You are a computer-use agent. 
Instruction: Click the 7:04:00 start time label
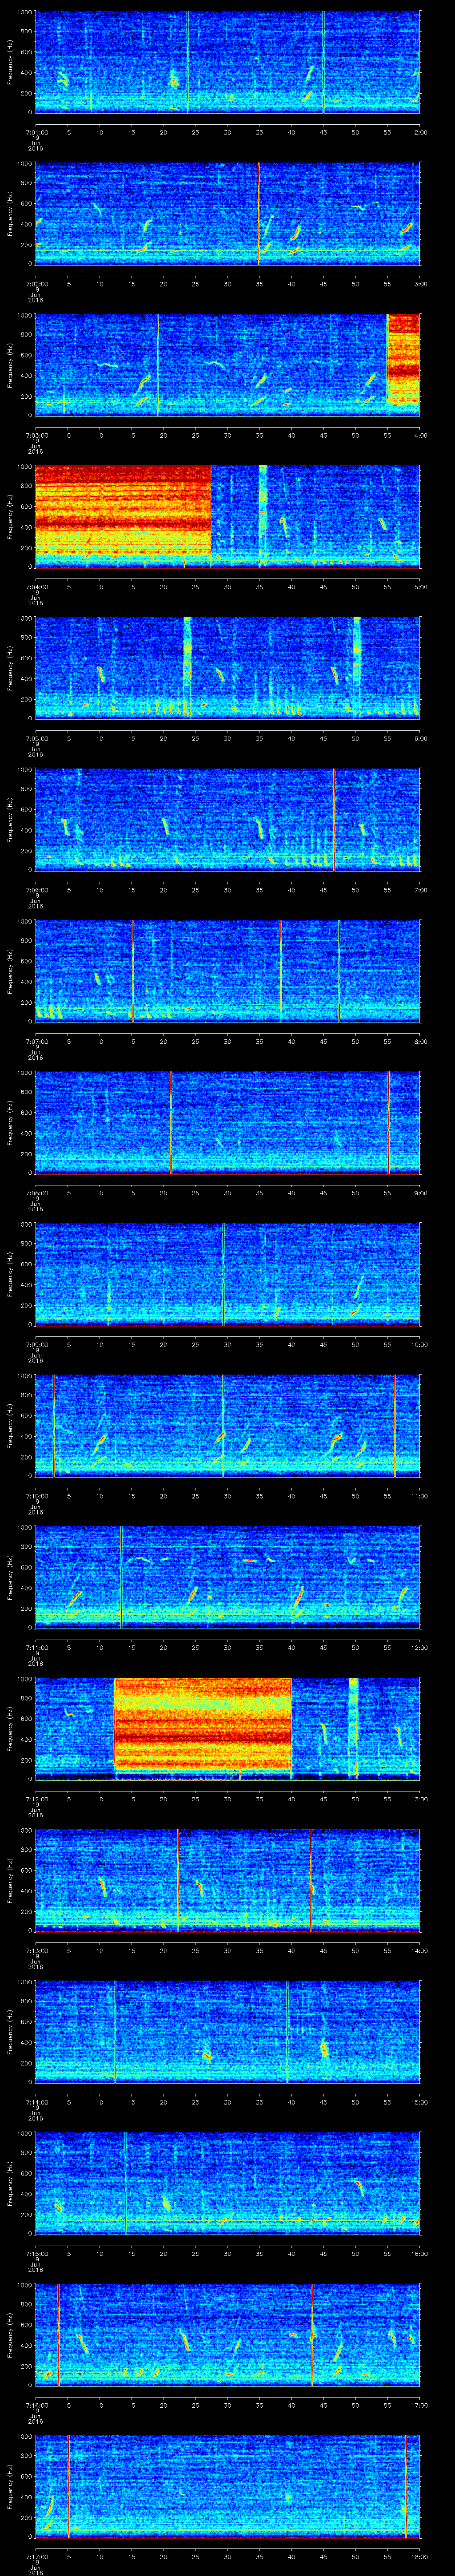[x=36, y=587]
